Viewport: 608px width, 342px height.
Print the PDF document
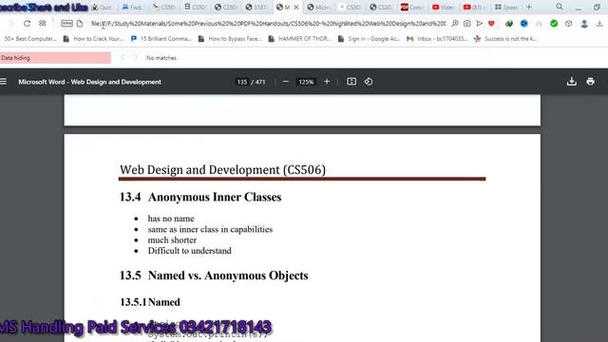pyautogui.click(x=591, y=82)
